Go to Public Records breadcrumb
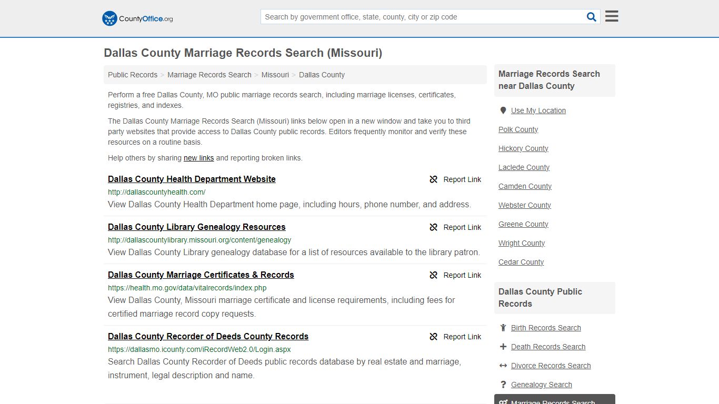The width and height of the screenshot is (719, 404). click(133, 75)
